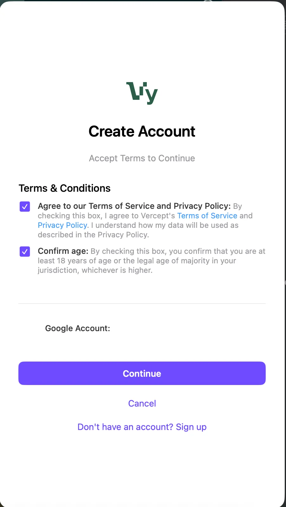Click the age of majority description text
This screenshot has height=507, width=286.
(152, 260)
